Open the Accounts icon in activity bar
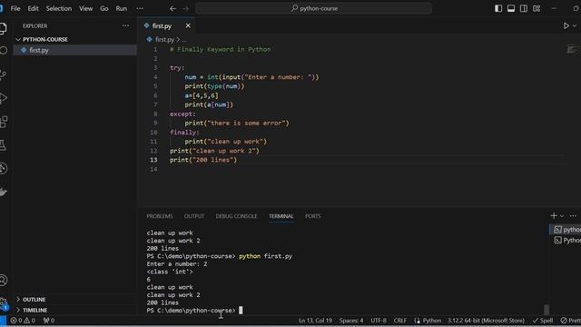Image resolution: width=581 pixels, height=327 pixels. (x=4, y=280)
